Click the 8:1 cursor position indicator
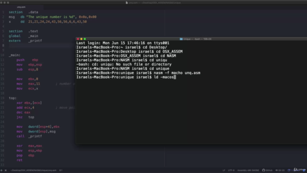The image size is (307, 173). pyautogui.click(x=61, y=170)
